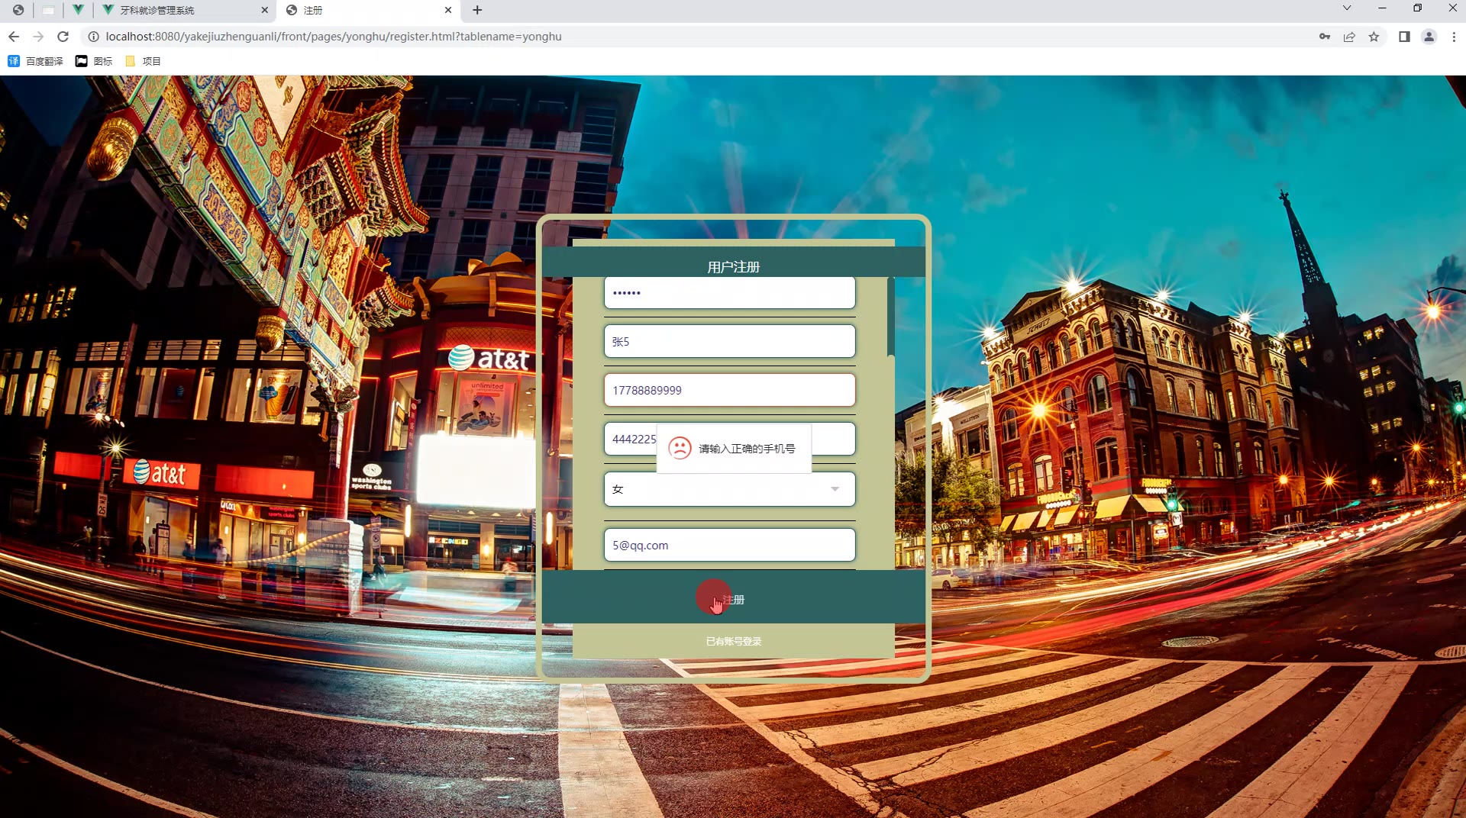Screen dimensions: 1466x818
Task: Focus the password field with dots
Action: coord(729,292)
